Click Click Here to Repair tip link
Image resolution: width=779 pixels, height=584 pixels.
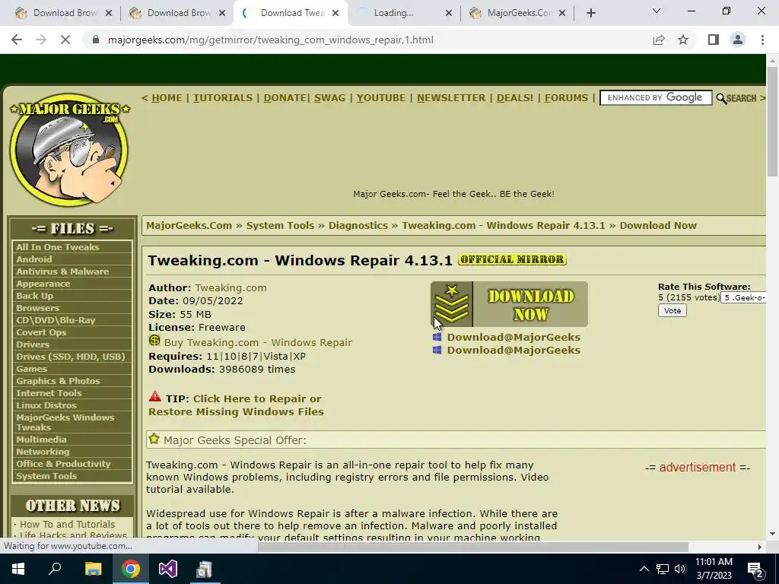pyautogui.click(x=236, y=405)
